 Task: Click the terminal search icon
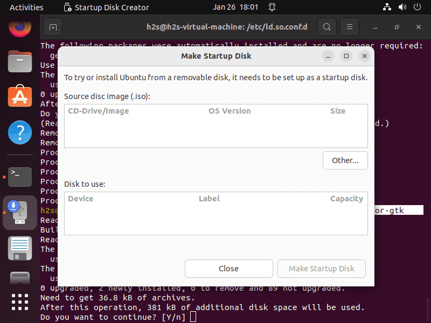point(327,27)
